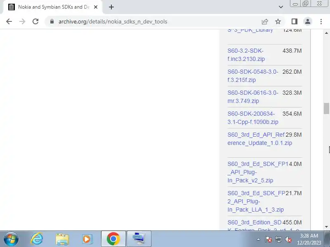The image size is (330, 247).
Task: Download S60-3.2-SDK-f.inc3.2130.zip
Action: point(246,55)
